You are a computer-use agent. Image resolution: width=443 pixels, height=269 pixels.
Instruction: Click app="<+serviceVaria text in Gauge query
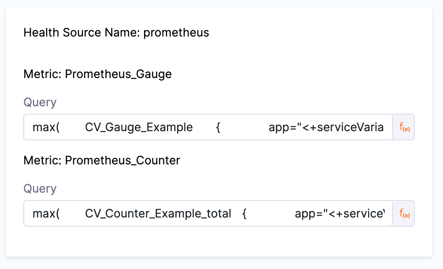326,127
